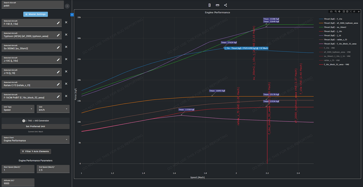Edit the Typhoon (AESA) aircraft entry
This screenshot has width=363, height=187.
(x=58, y=35)
